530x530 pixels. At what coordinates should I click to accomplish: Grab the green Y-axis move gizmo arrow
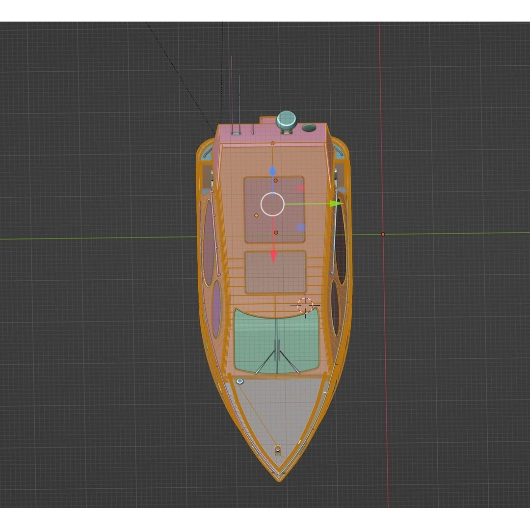(x=336, y=204)
